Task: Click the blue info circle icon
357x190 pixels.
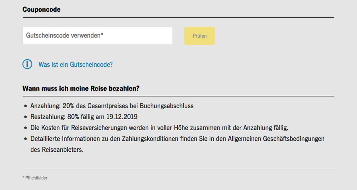Action: click(27, 64)
